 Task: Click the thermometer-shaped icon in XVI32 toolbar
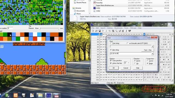(126, 31)
